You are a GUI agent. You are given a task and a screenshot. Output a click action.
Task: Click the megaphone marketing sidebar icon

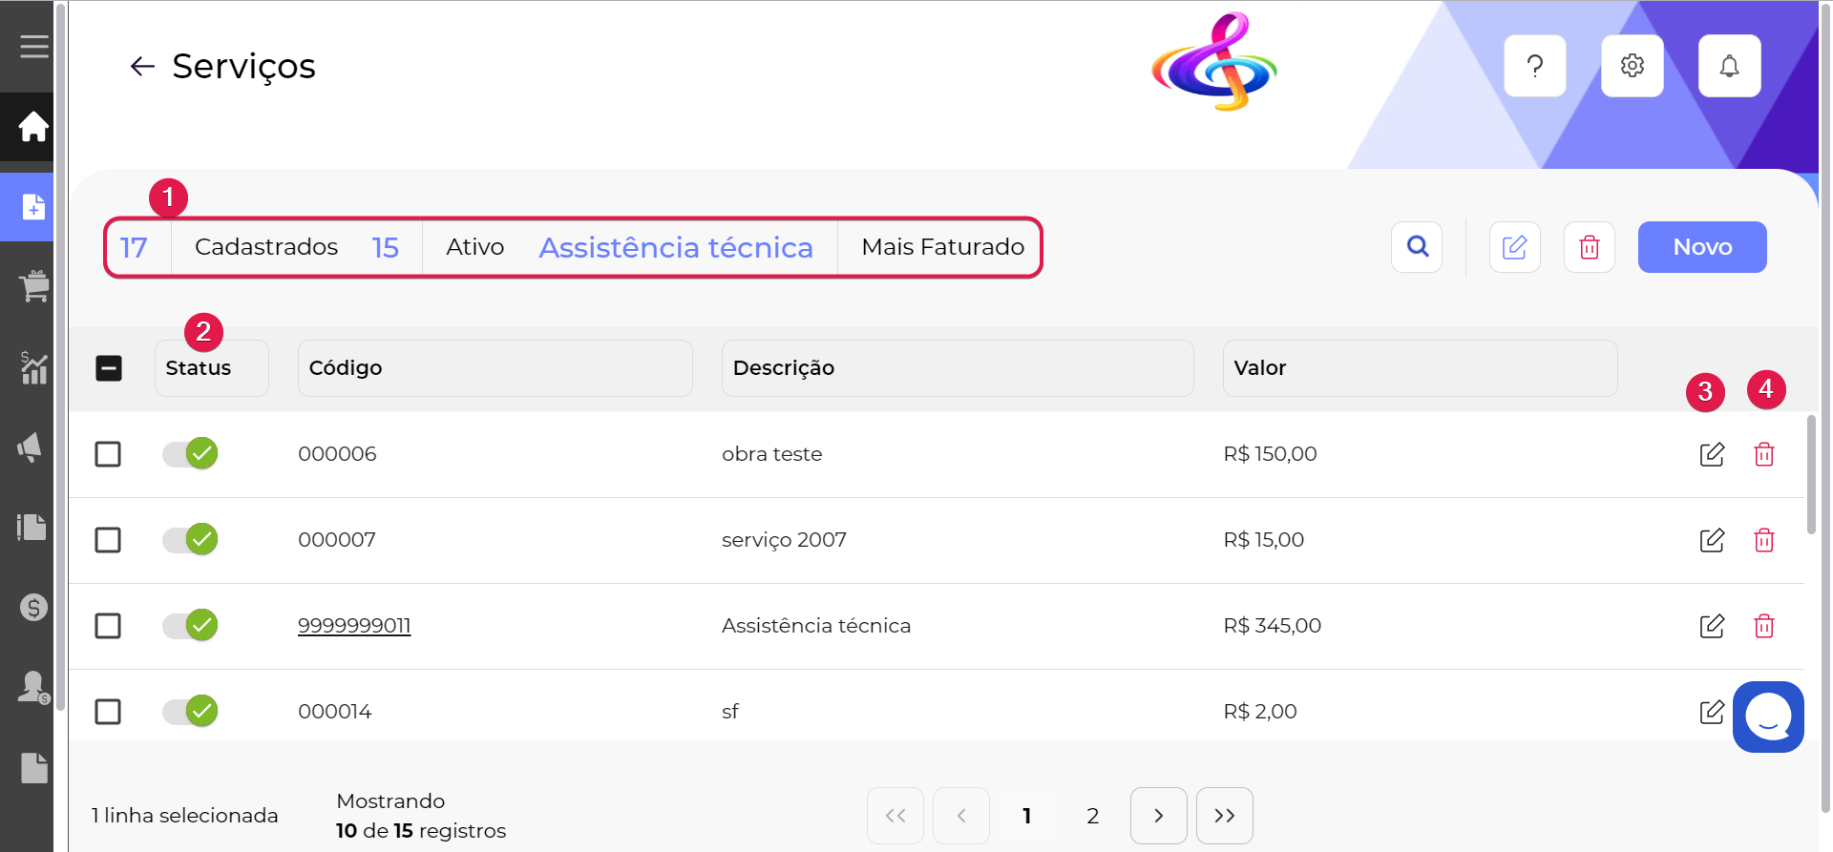pos(32,447)
